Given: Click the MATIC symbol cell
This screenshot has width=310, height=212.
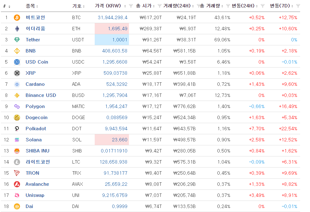Looking at the screenshot, I should click(x=78, y=106).
